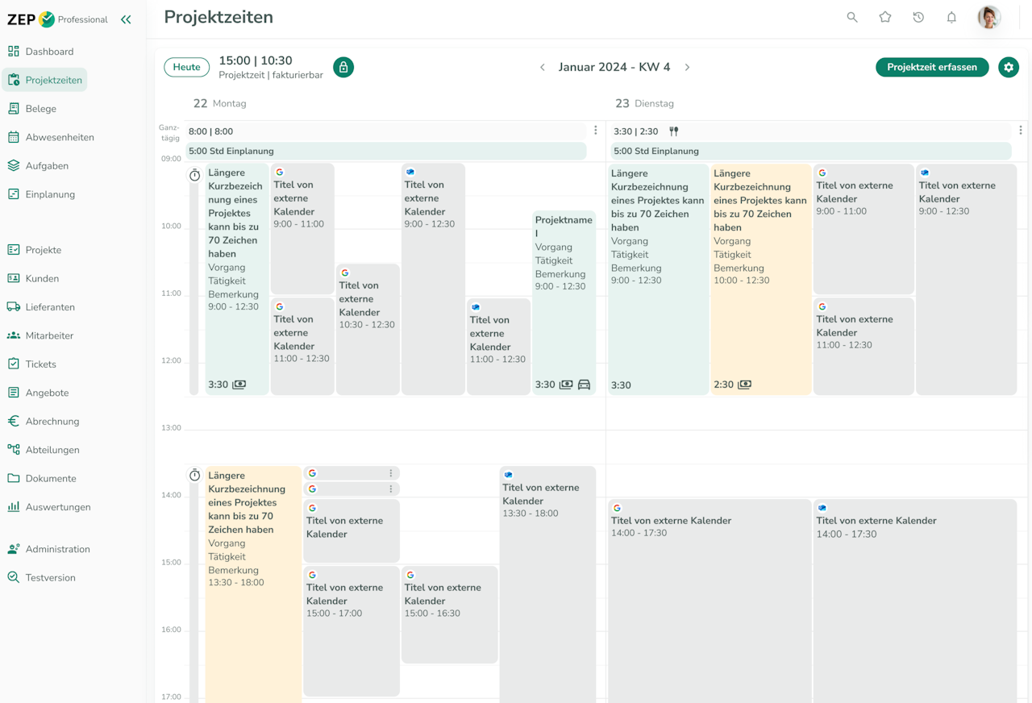Open notifications bell
This screenshot has height=703, width=1032.
[x=951, y=17]
